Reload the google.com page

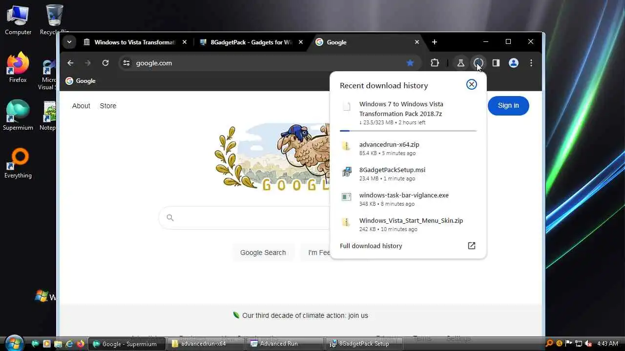click(x=105, y=63)
